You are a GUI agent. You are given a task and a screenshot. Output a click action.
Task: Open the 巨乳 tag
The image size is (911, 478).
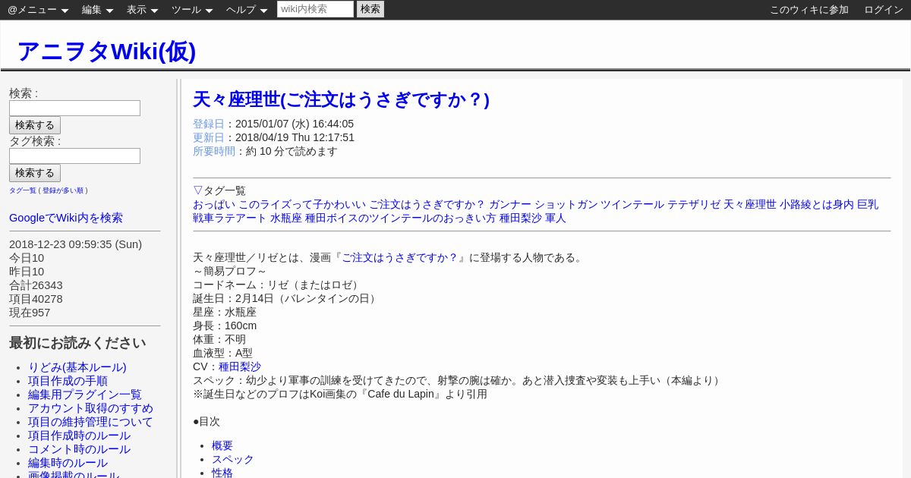pyautogui.click(x=868, y=204)
